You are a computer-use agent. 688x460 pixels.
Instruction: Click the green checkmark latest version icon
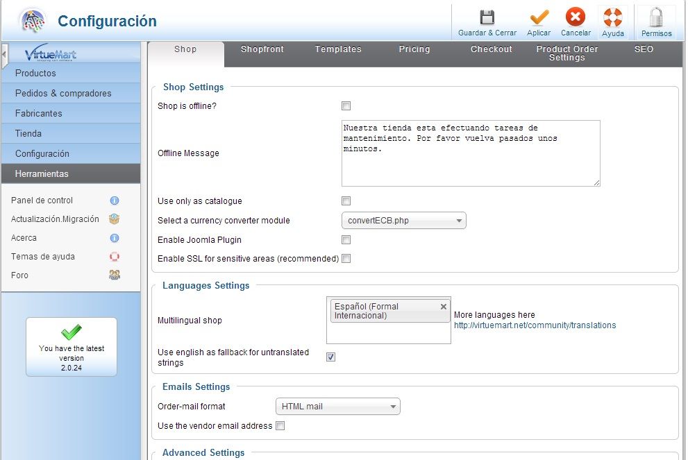pos(72,332)
